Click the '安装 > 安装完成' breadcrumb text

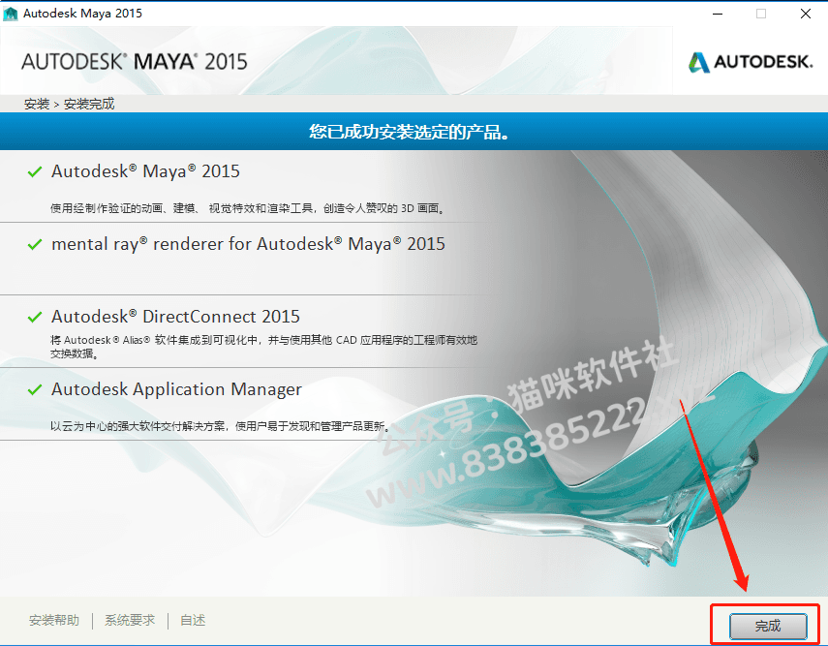tap(69, 104)
